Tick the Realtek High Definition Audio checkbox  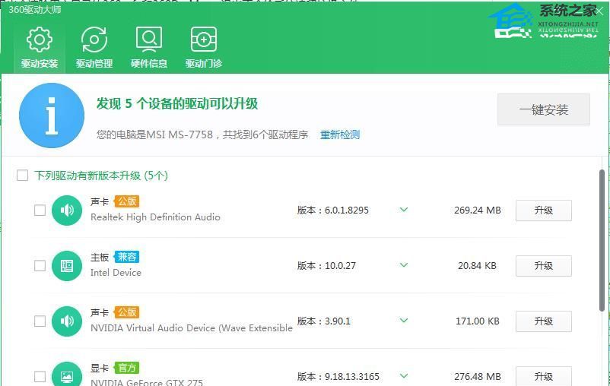[x=40, y=210]
